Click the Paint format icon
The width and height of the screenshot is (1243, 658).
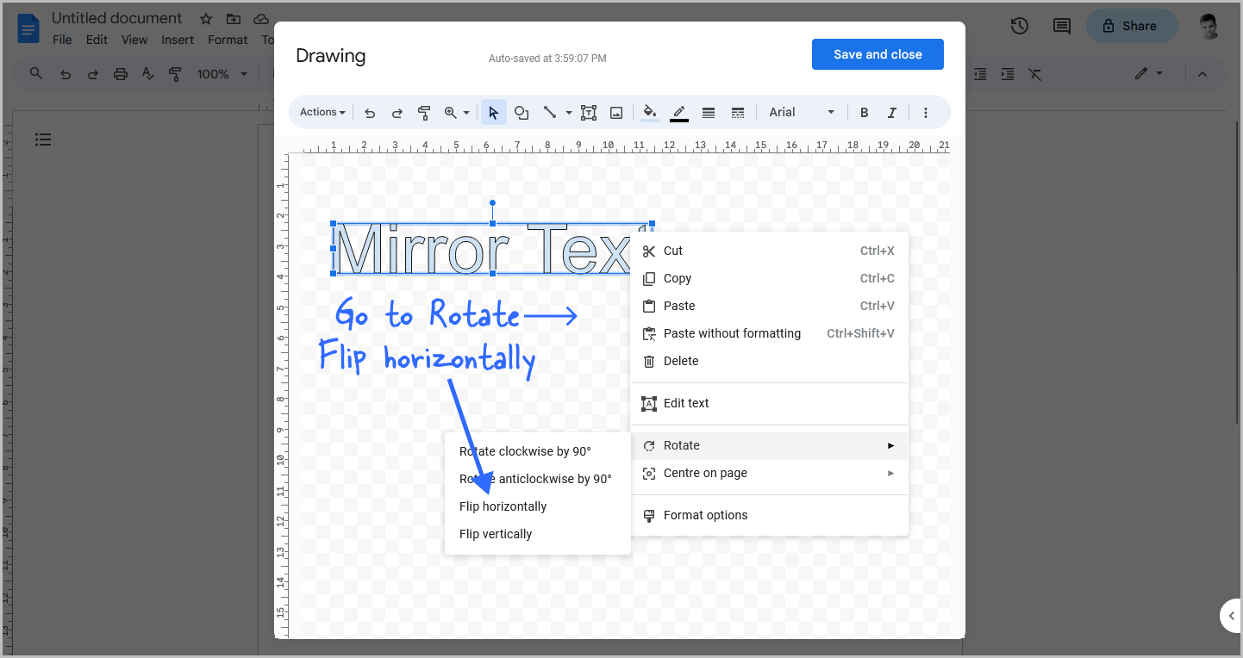point(424,112)
